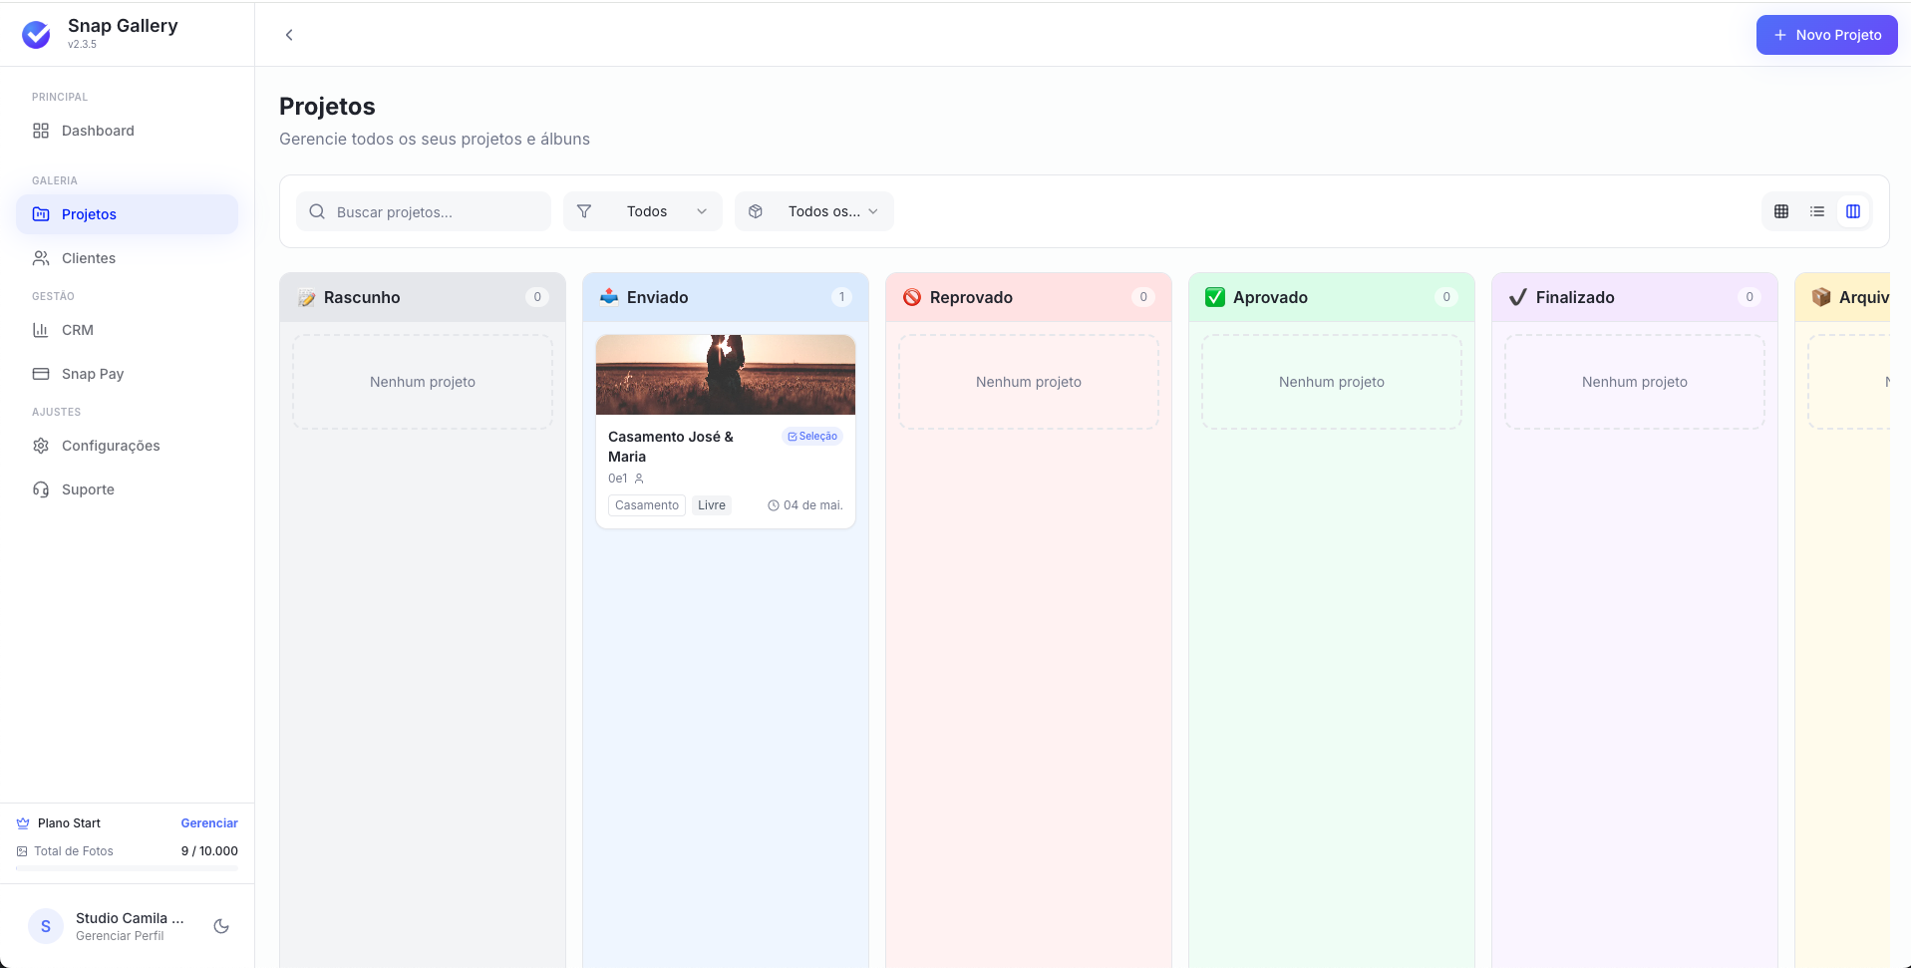Click the S avatar circle

46,926
